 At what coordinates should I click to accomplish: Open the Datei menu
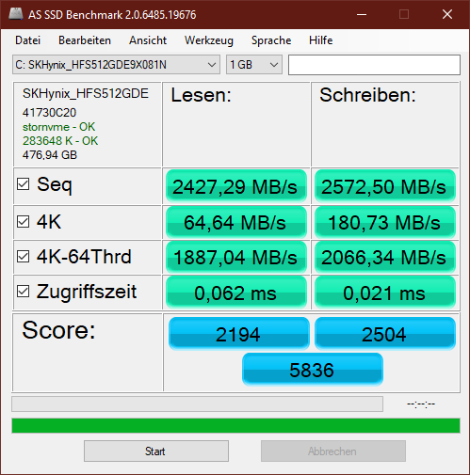28,40
